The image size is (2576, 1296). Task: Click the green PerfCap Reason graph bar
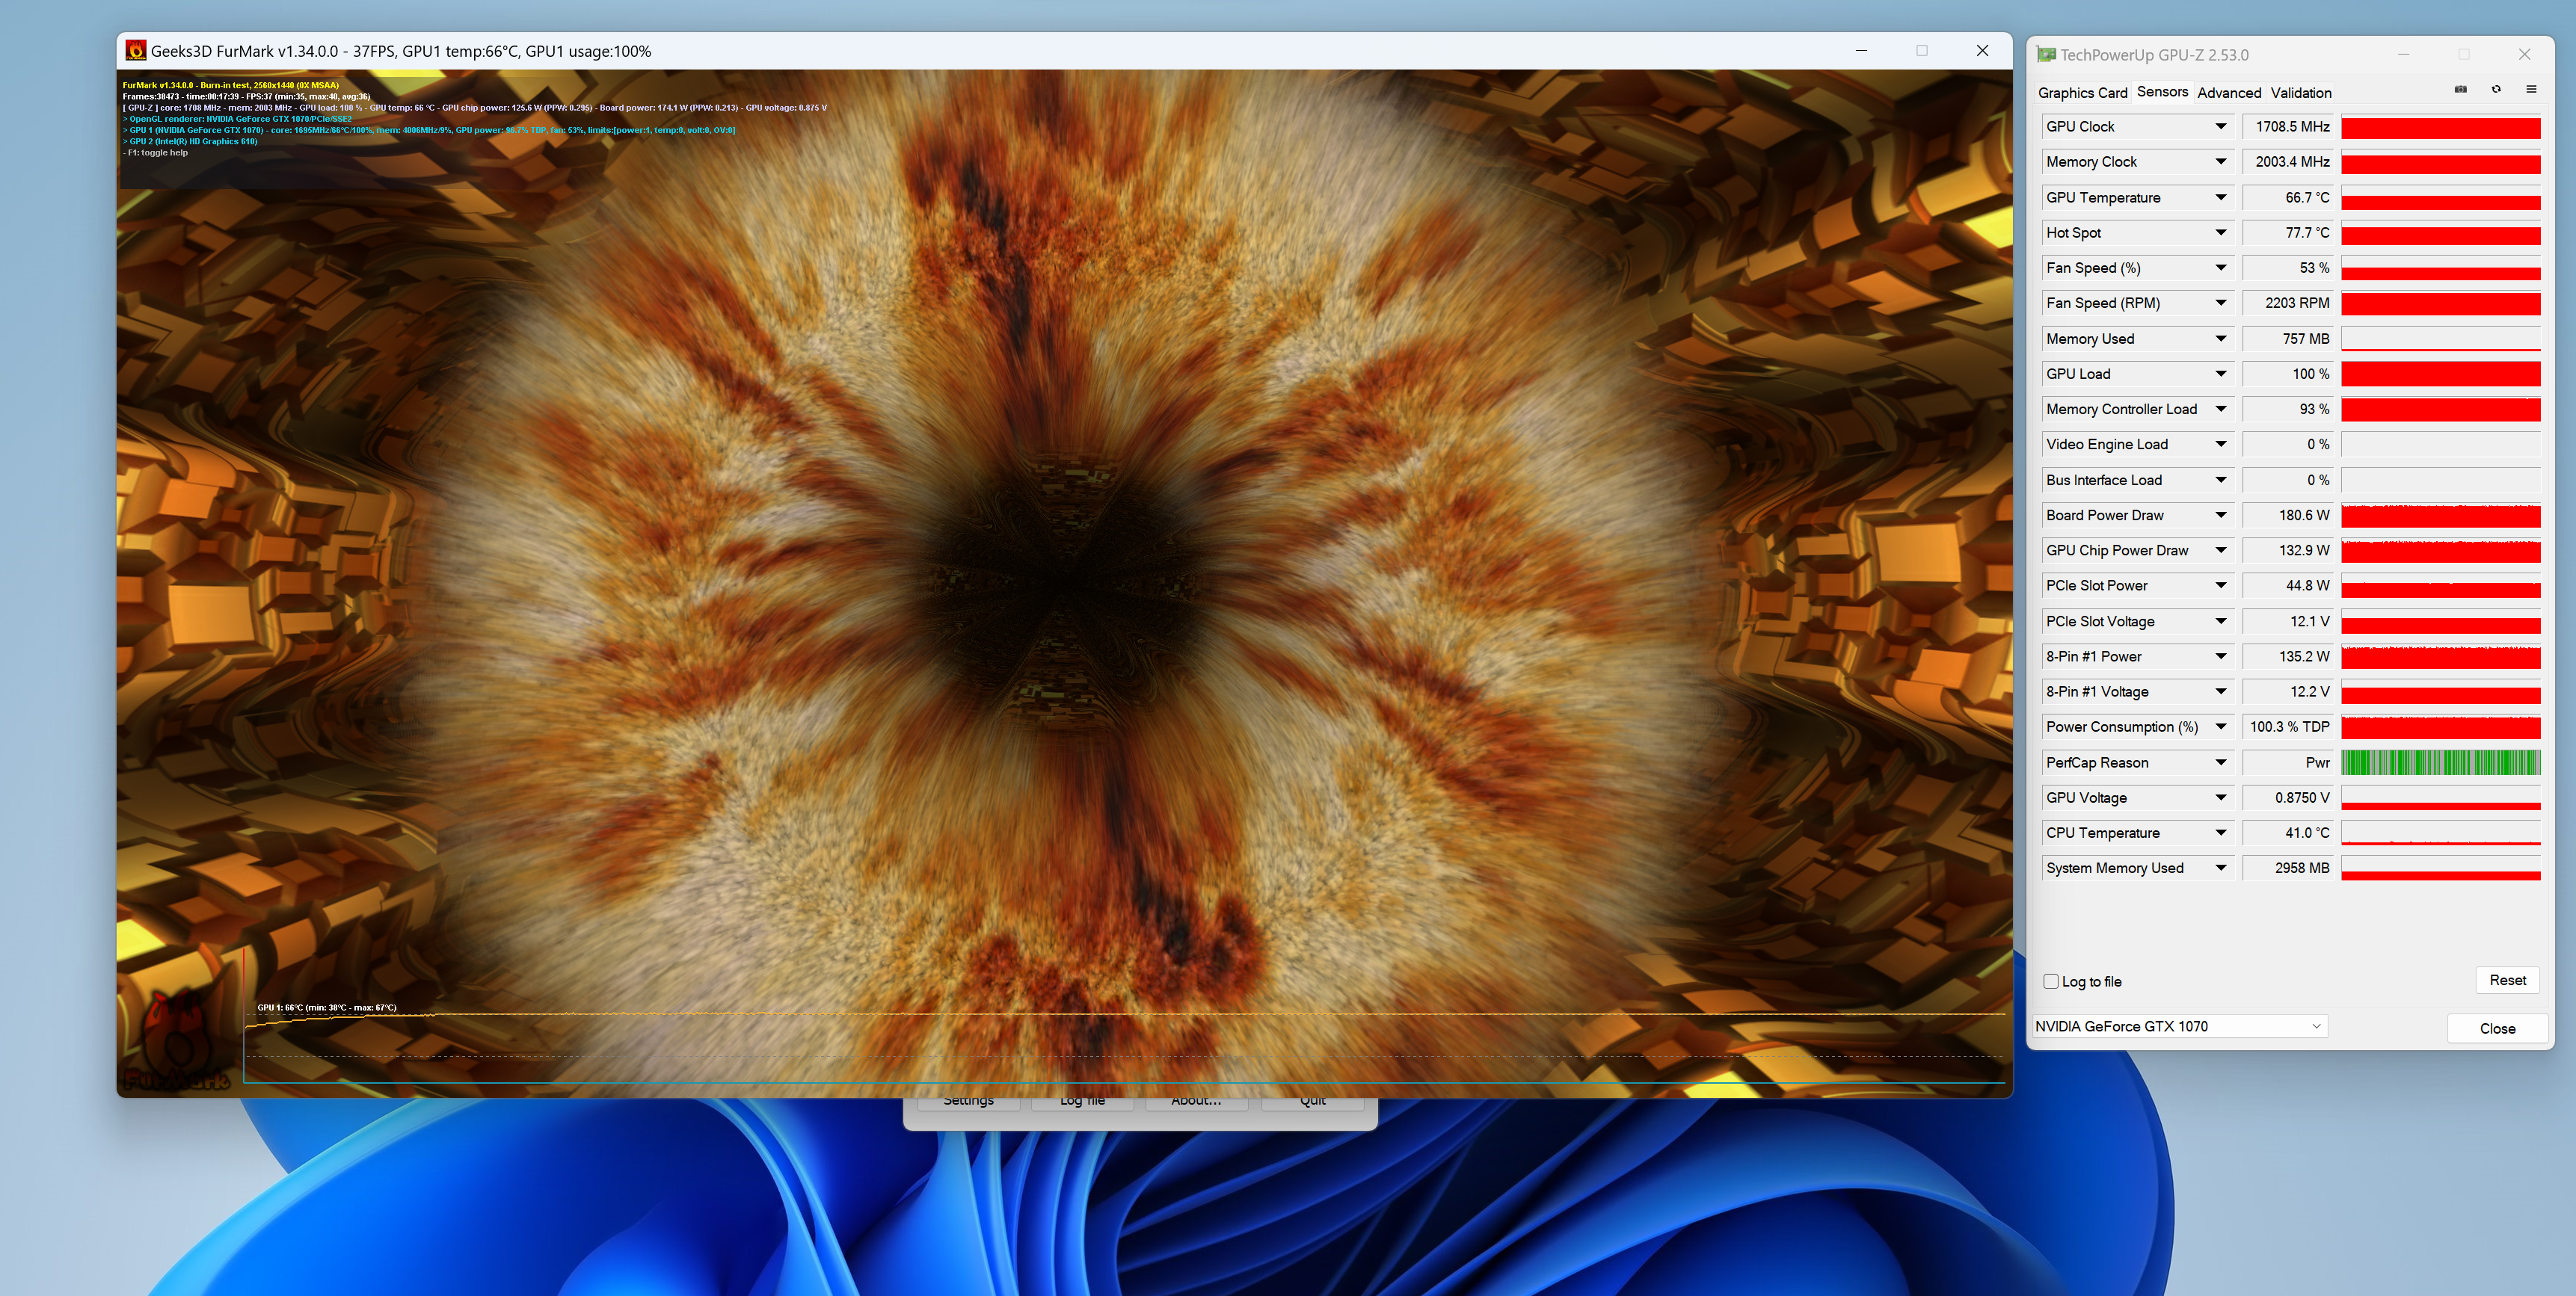click(2441, 762)
